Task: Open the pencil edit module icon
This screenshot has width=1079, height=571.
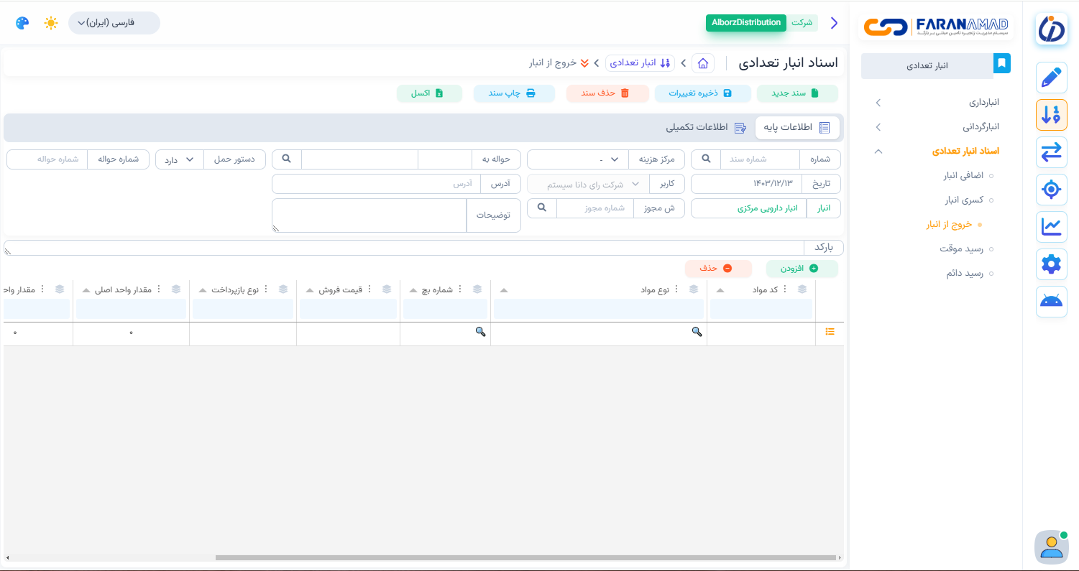Action: 1051,78
